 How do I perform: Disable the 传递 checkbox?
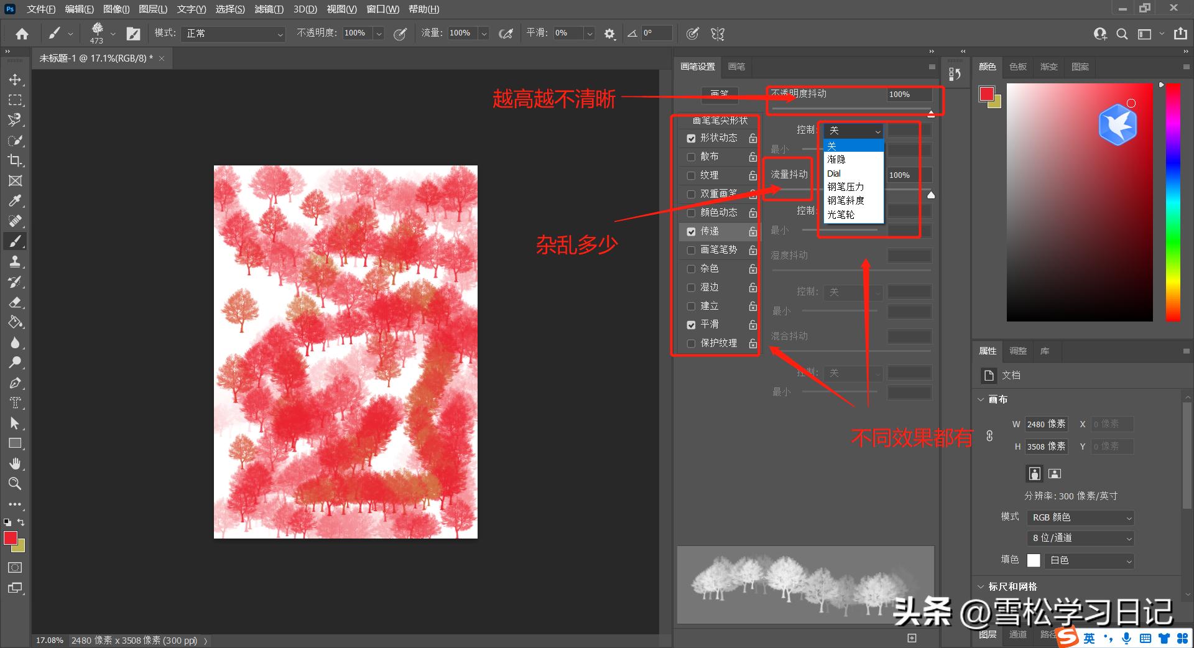tap(690, 231)
